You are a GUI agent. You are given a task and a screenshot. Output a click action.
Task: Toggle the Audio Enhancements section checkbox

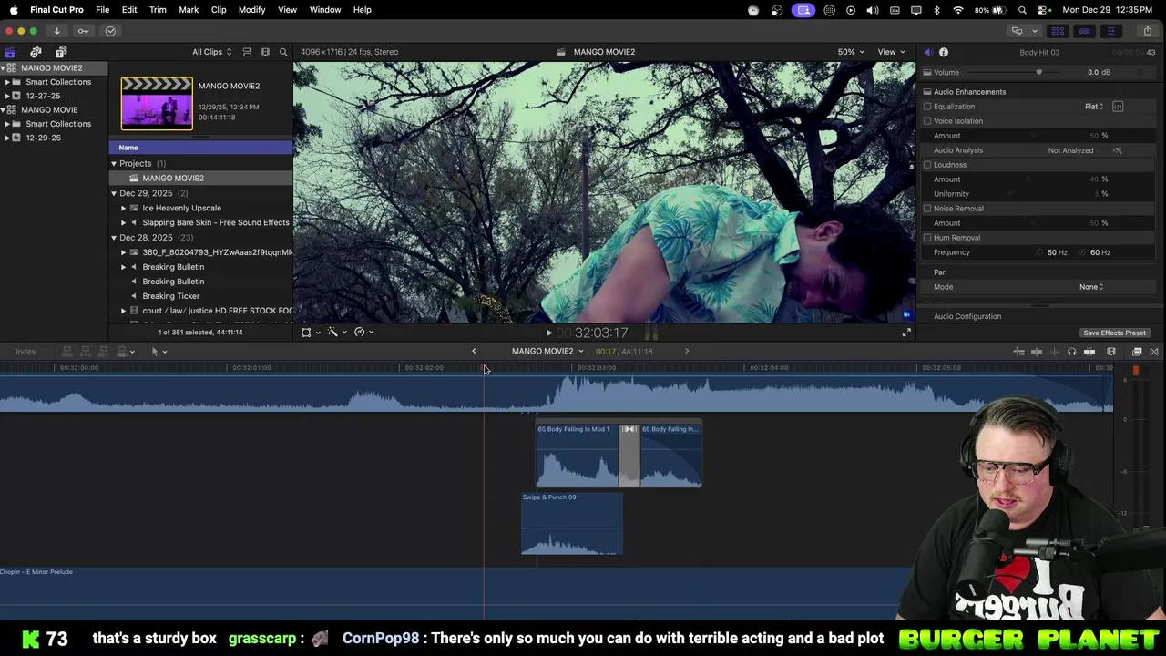(927, 92)
